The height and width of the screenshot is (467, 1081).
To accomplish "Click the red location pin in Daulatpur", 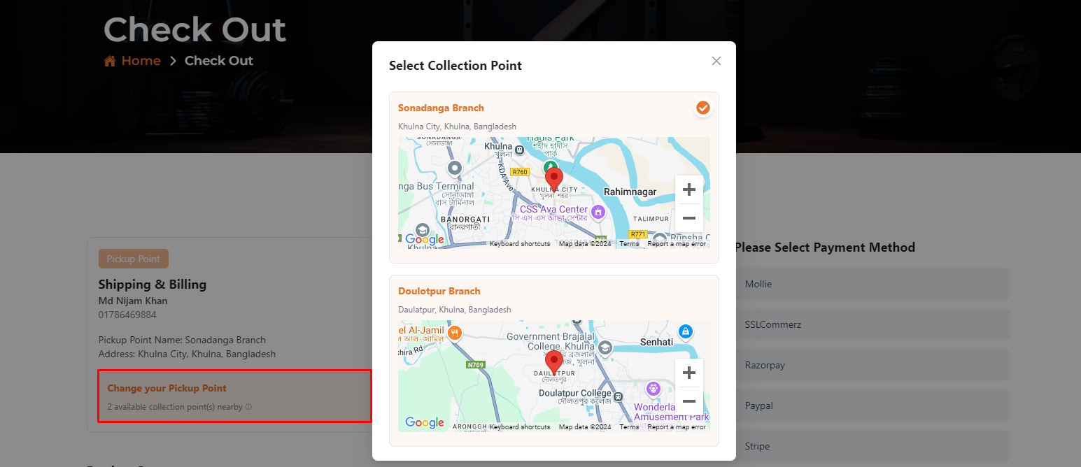I will [554, 362].
